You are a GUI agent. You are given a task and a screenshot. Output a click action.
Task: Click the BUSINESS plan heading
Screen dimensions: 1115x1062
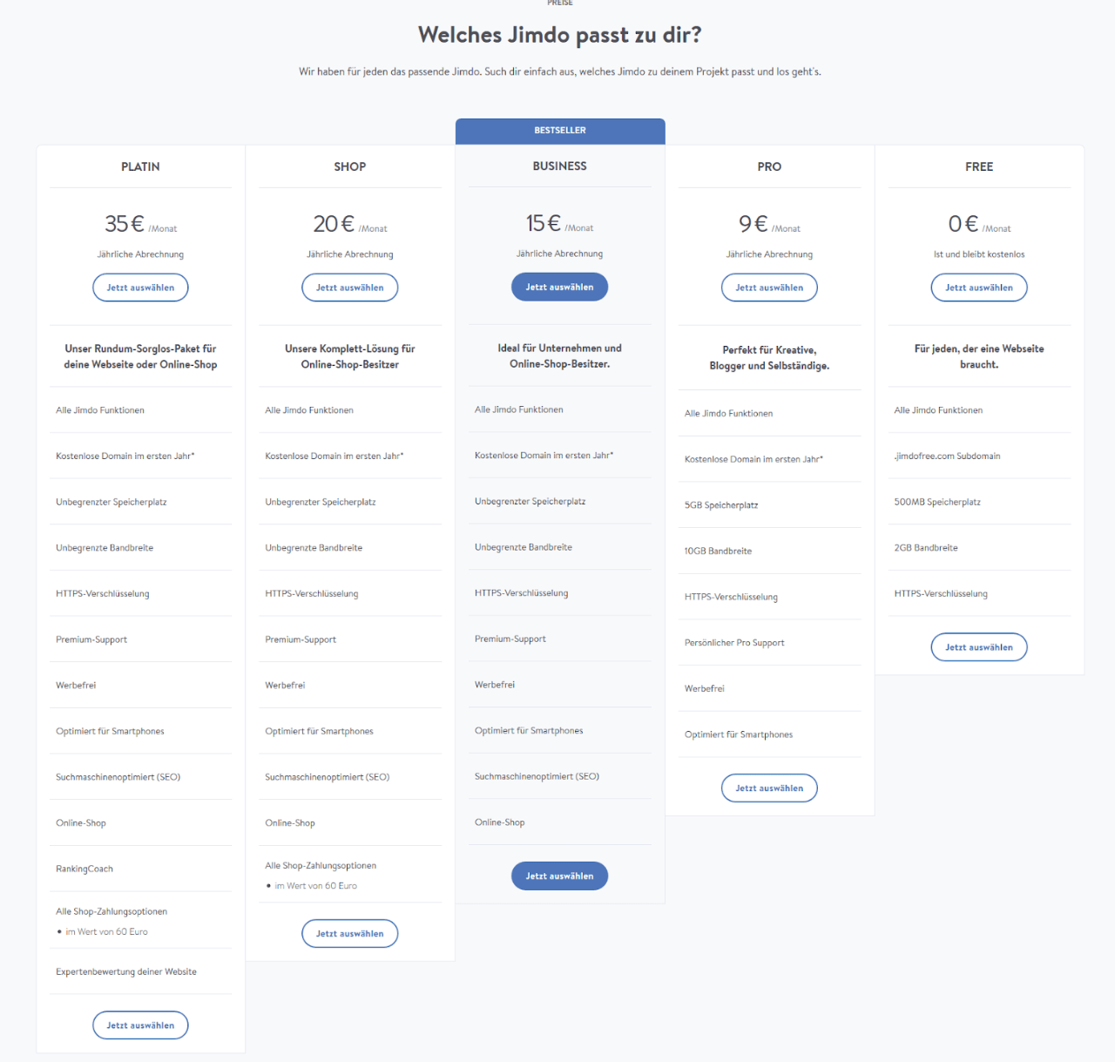coord(560,166)
